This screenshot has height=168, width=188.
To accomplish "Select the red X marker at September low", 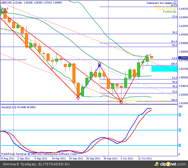I will click(x=78, y=96).
